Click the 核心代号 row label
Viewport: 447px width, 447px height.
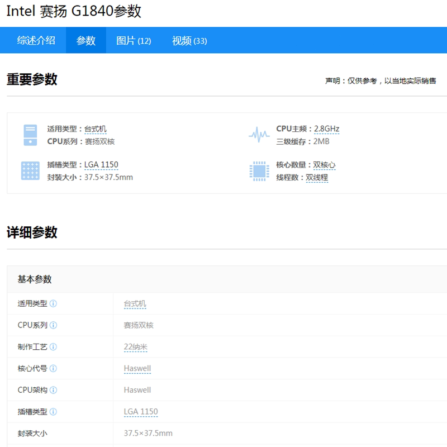point(32,369)
